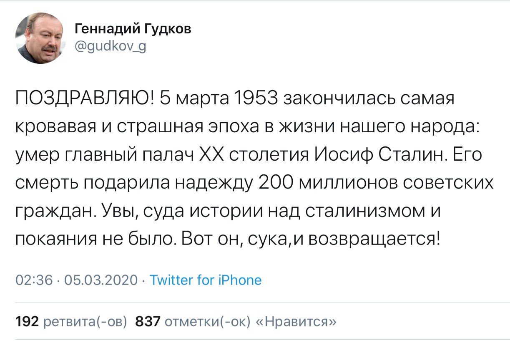View the ретвита(-ов) retweets label

(85, 322)
